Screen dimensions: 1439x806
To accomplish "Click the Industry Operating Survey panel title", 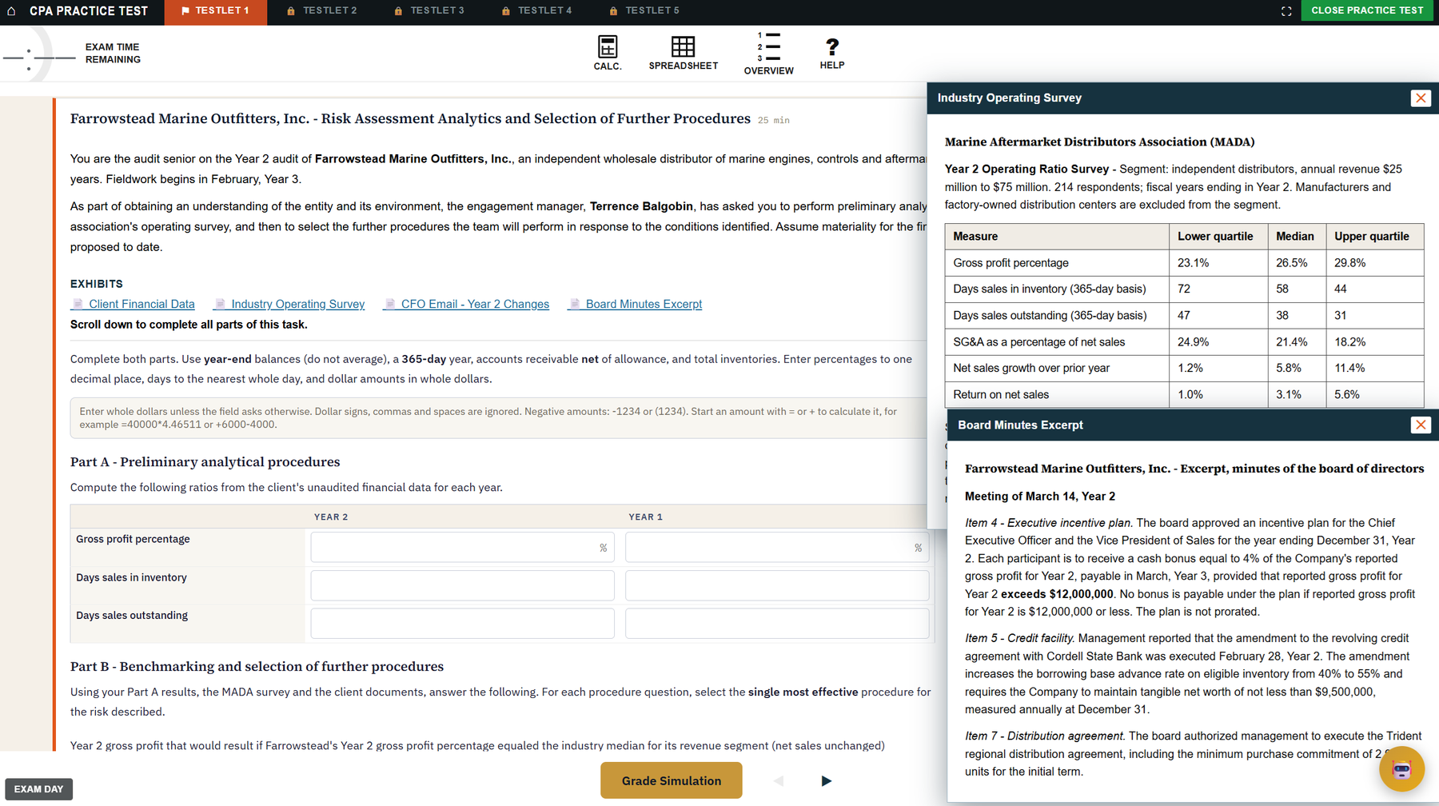I will click(x=1009, y=98).
